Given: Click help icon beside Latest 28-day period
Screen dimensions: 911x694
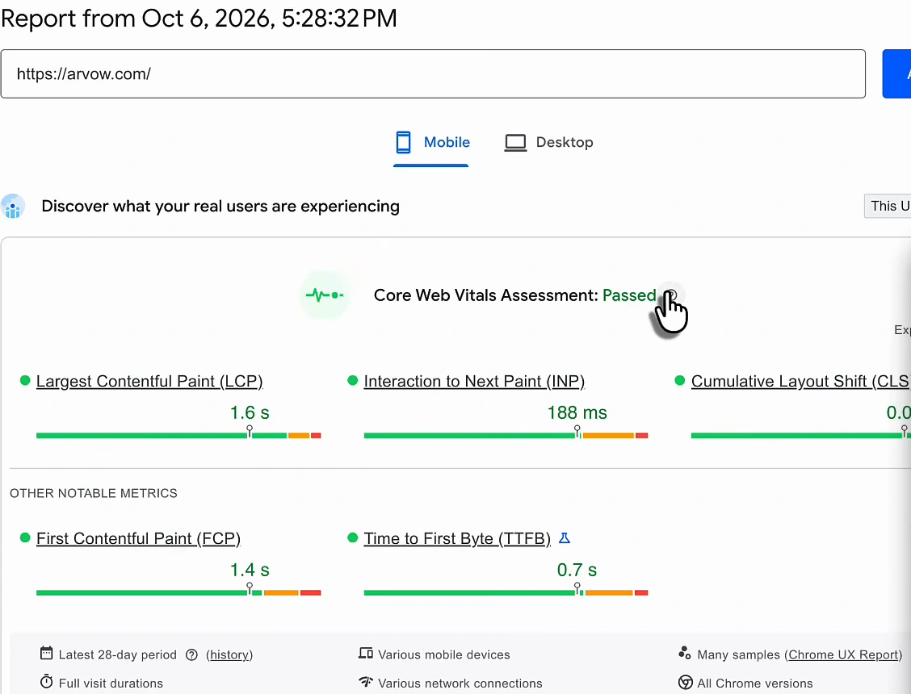Looking at the screenshot, I should point(191,655).
